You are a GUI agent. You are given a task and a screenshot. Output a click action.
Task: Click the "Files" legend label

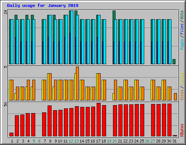182,29
